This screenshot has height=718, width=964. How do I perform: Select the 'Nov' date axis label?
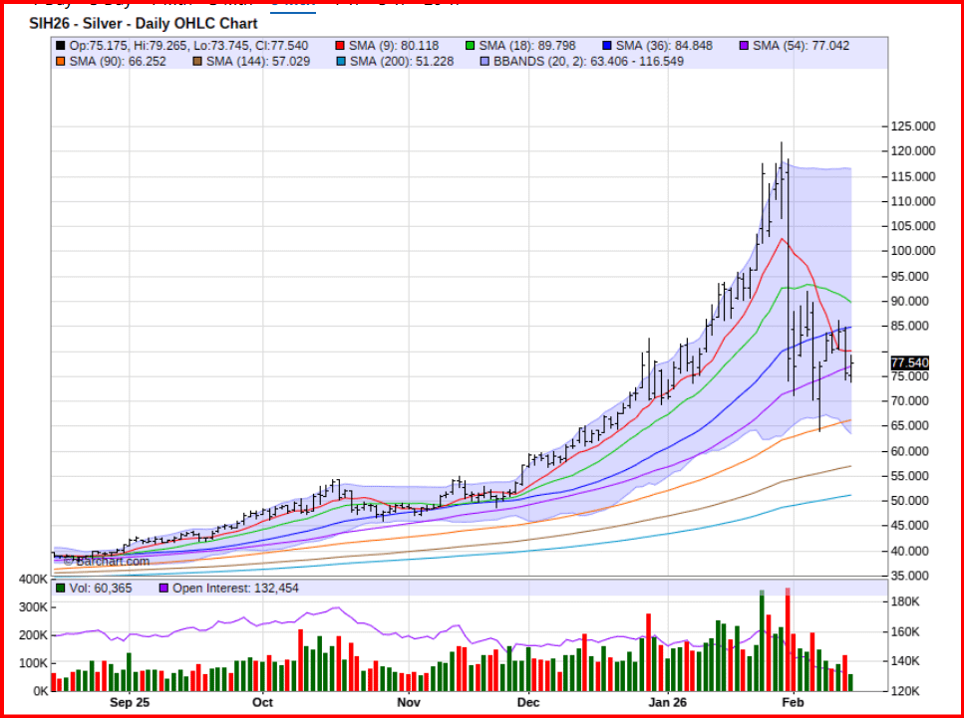point(408,702)
